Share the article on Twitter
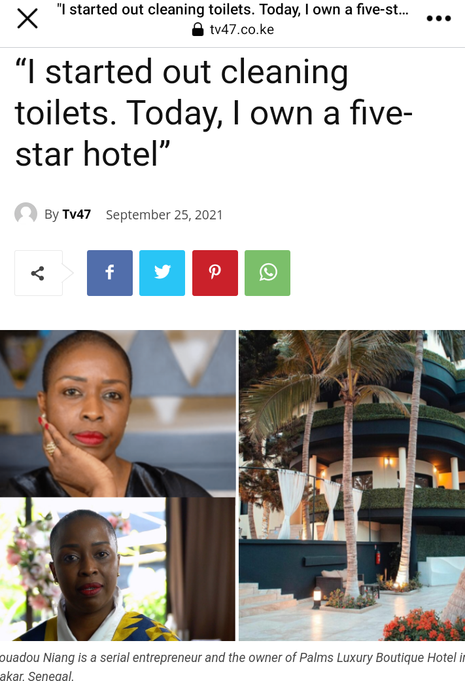465x681 pixels. [x=162, y=273]
